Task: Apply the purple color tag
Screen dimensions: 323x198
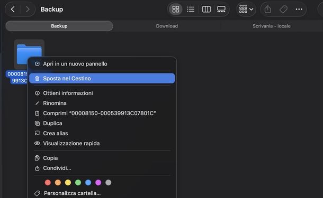Action: 98,183
